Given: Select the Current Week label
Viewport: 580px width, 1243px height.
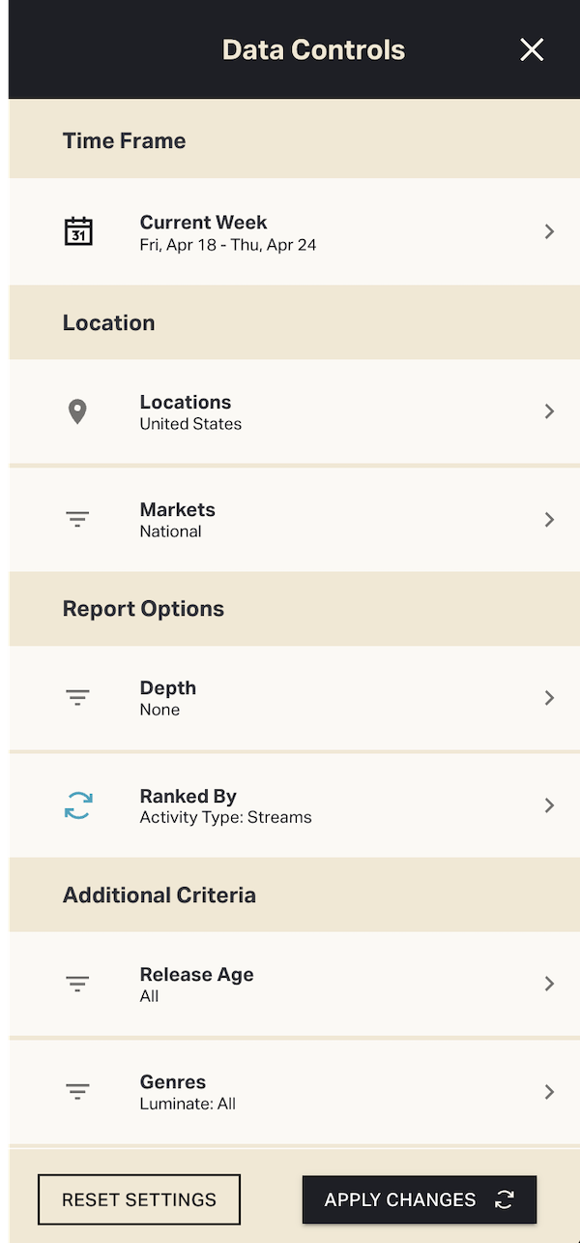Looking at the screenshot, I should [203, 223].
